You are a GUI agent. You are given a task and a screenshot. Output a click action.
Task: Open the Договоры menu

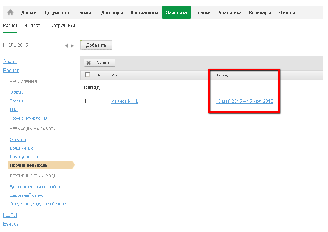coord(112,13)
